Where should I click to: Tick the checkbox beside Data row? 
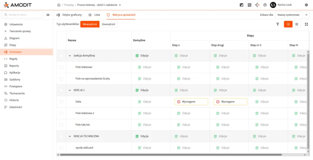[61, 102]
